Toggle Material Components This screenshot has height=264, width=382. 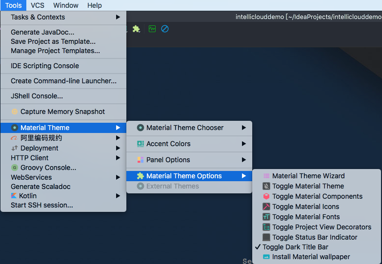(317, 196)
